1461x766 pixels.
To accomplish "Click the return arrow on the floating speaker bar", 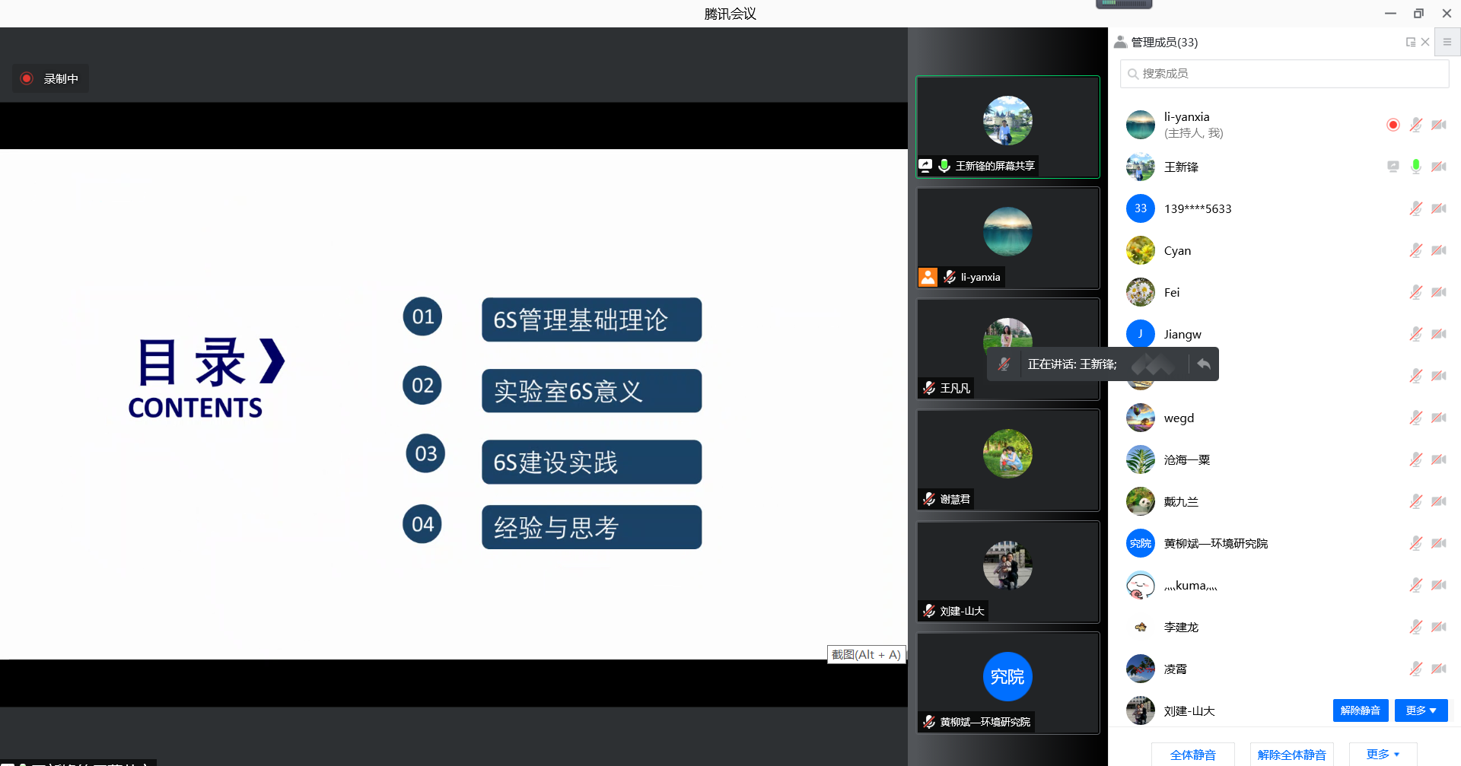I will point(1203,364).
